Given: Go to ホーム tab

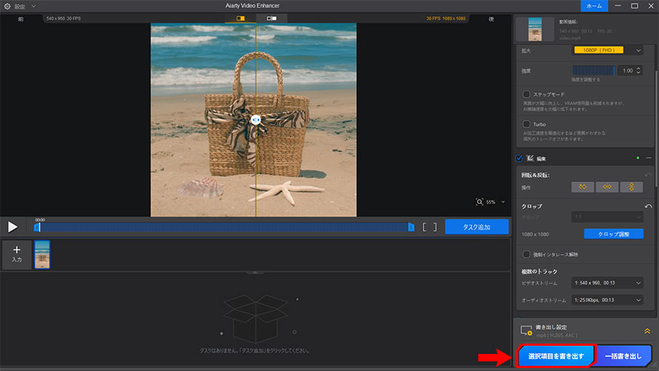Looking at the screenshot, I should [594, 6].
